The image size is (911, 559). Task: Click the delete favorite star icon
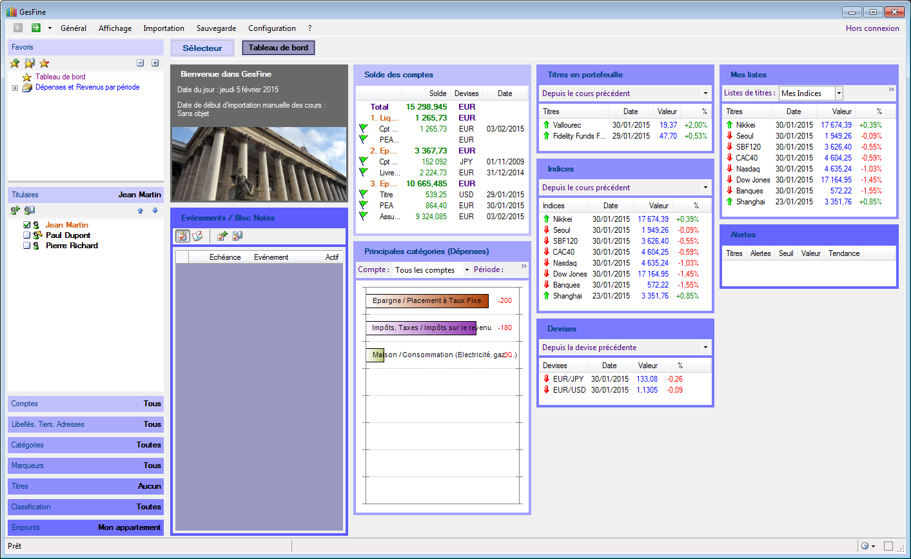44,63
